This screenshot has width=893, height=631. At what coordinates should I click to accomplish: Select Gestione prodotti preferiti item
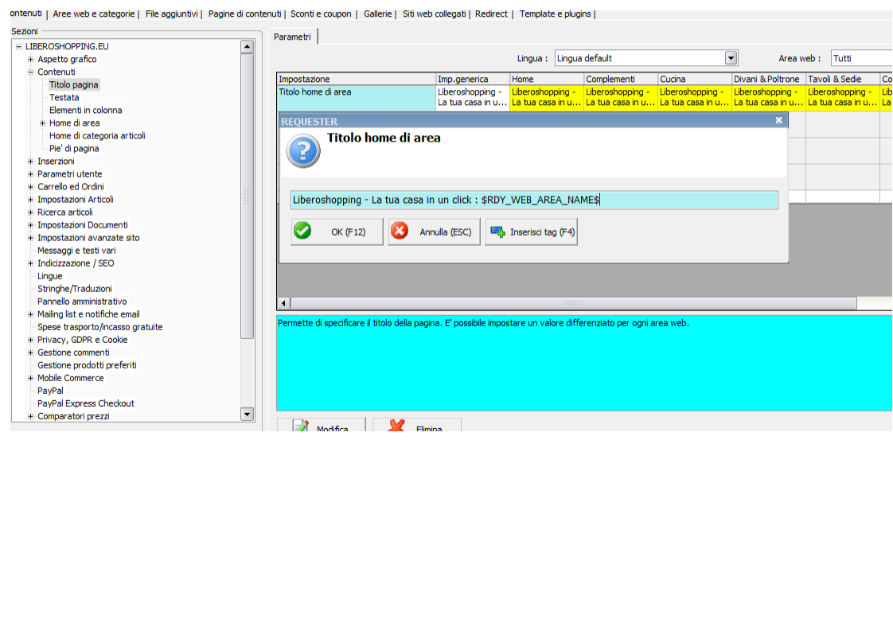point(87,365)
